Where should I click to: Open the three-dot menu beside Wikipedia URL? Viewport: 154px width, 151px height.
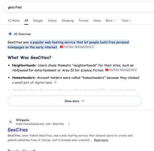click(69, 124)
